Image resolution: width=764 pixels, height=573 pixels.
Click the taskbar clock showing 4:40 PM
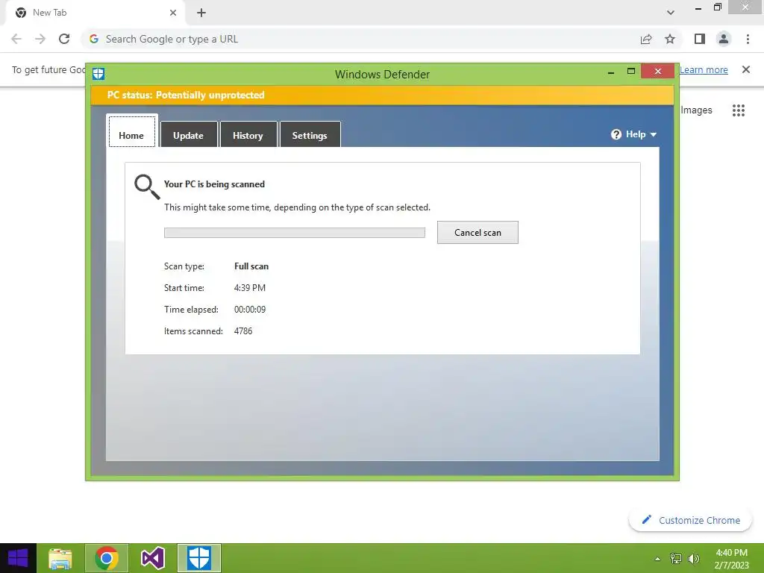click(731, 559)
